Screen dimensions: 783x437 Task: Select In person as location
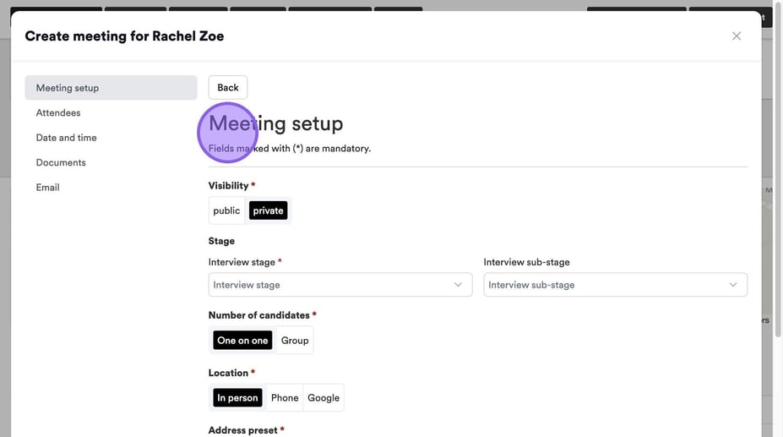tap(237, 398)
